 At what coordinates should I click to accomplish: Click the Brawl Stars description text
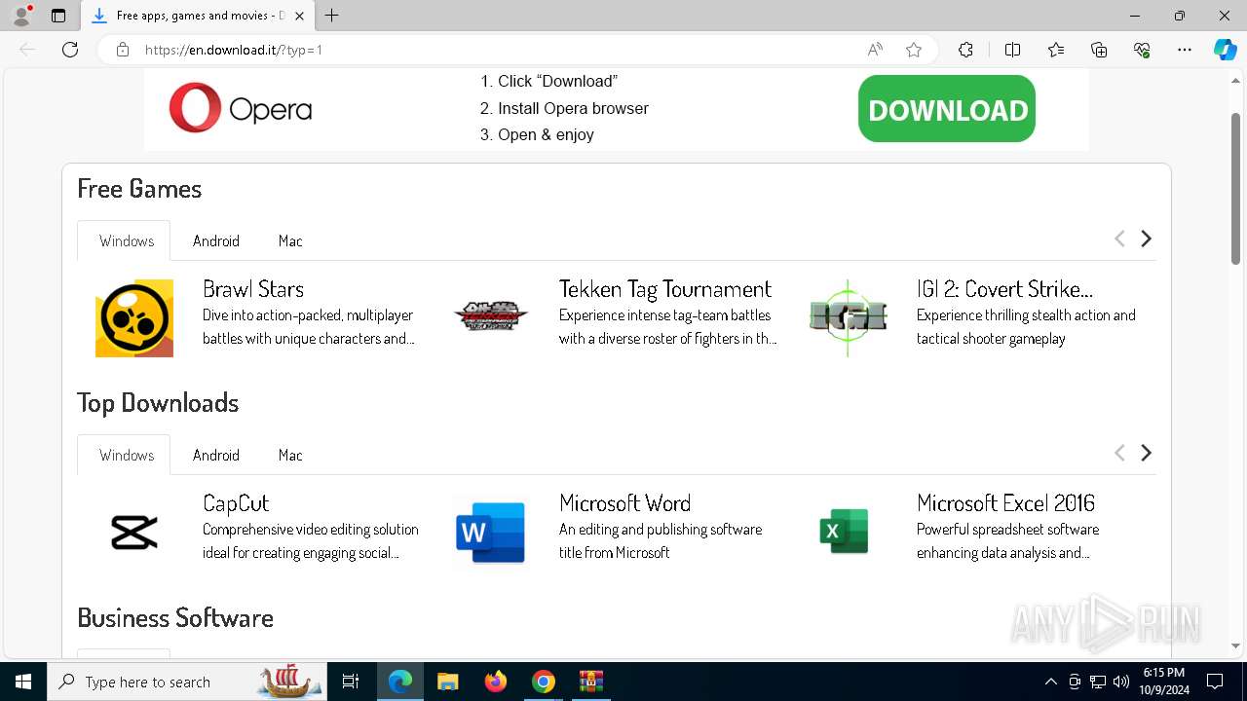(x=309, y=327)
